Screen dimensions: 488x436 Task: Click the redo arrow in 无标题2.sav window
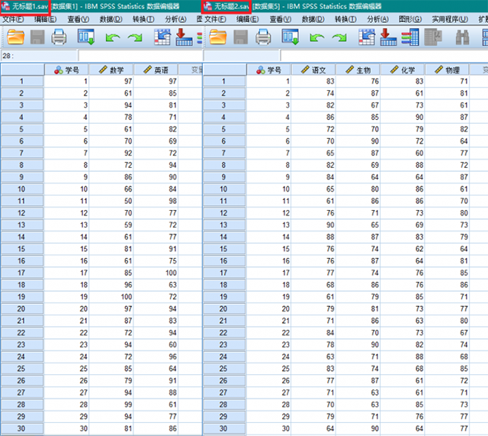pos(339,37)
